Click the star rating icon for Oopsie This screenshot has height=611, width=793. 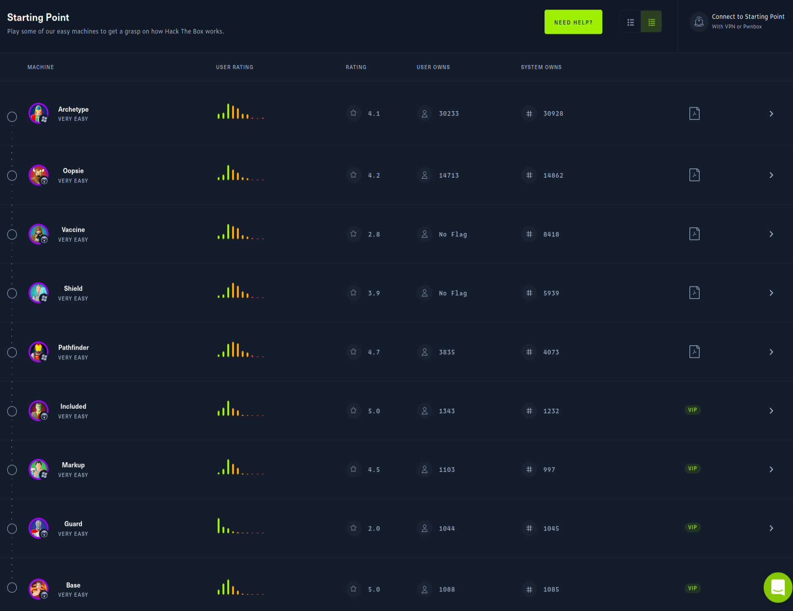(353, 175)
